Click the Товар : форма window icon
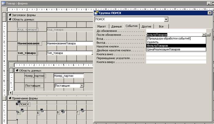This screenshot has width=214, height=124. [x=3, y=3]
